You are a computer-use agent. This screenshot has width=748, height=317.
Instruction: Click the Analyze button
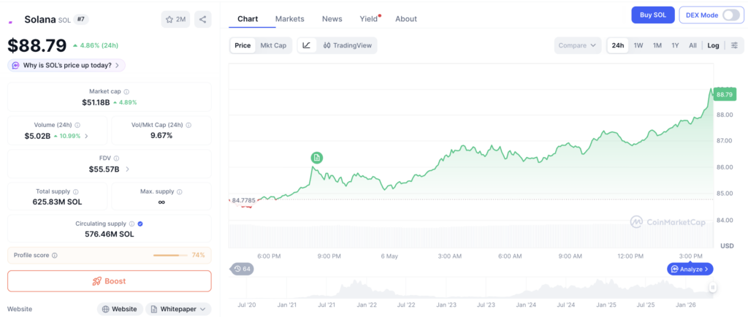click(x=690, y=269)
